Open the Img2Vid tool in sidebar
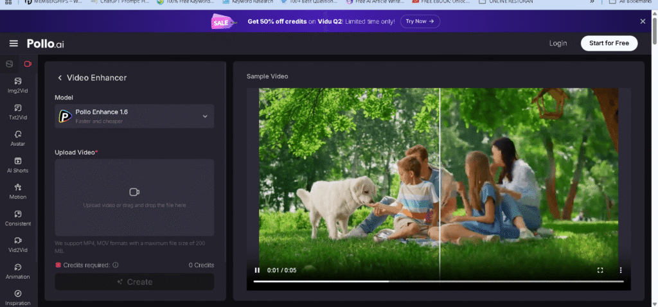The image size is (658, 307). tap(18, 85)
